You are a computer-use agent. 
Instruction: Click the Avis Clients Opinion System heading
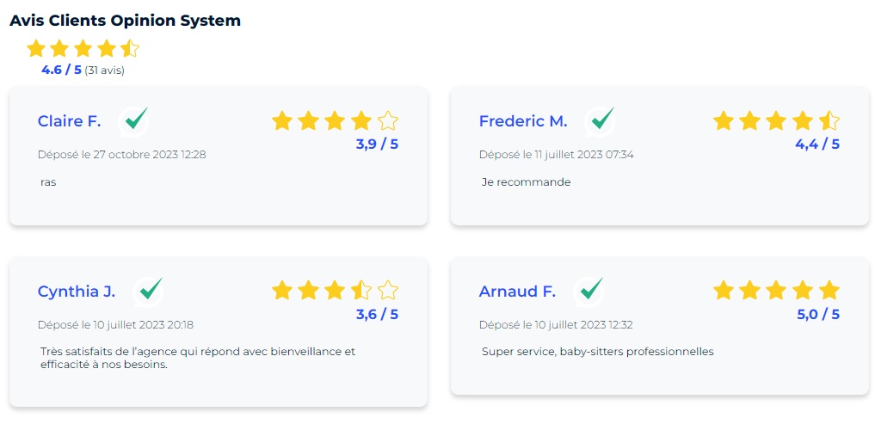tap(125, 21)
